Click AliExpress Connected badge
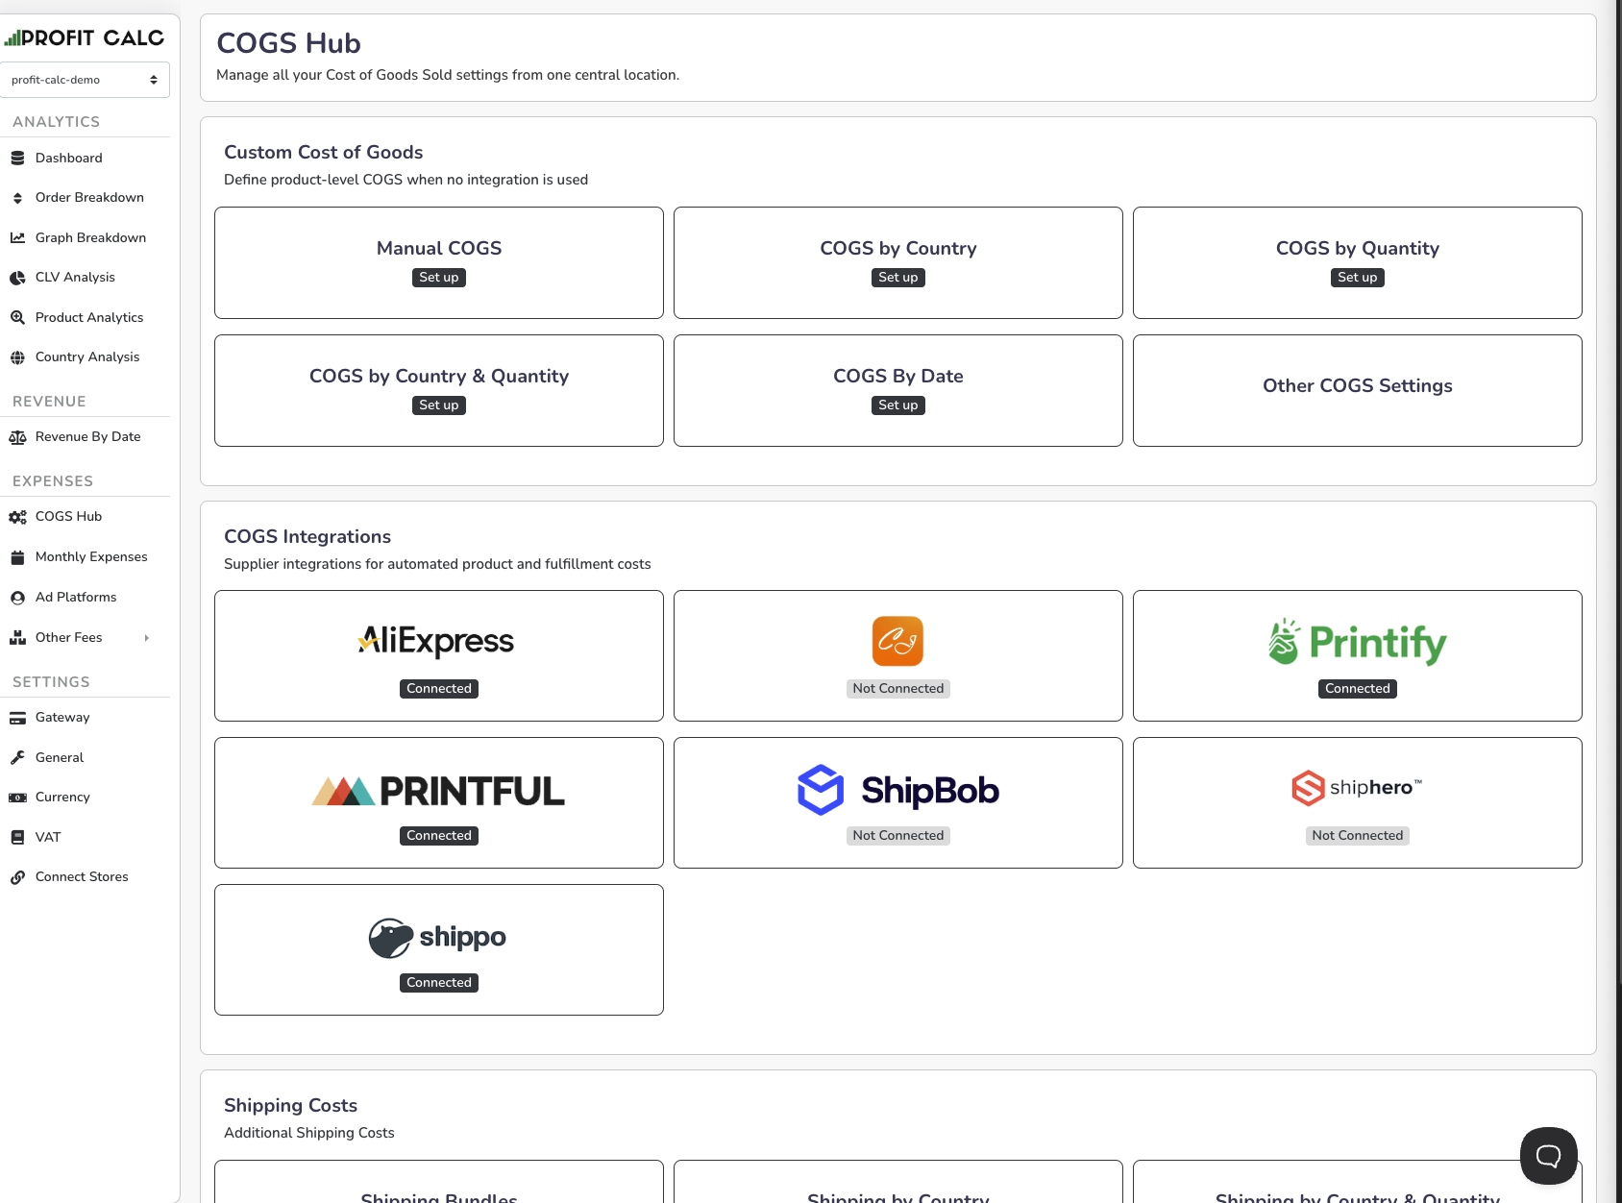Screen dimensions: 1622x1203 tap(438, 689)
